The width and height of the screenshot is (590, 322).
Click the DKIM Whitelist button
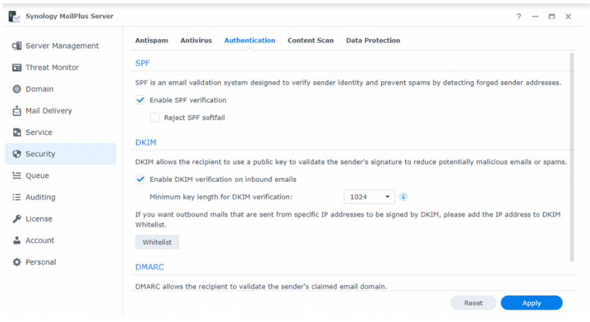click(x=157, y=242)
